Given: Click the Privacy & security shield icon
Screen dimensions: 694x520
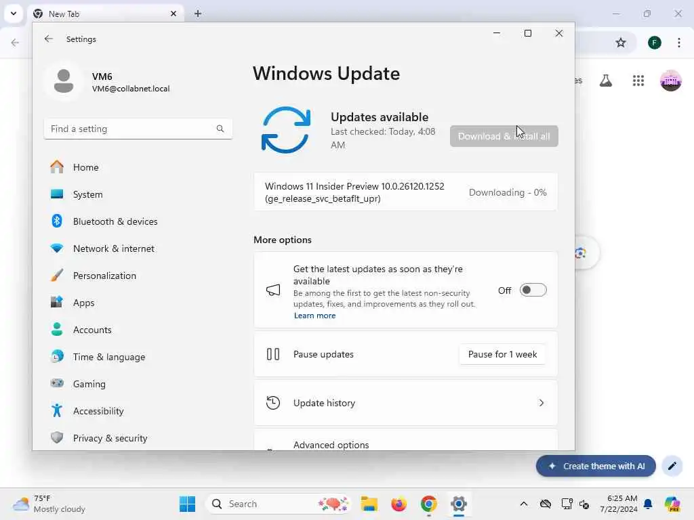Looking at the screenshot, I should pos(57,438).
